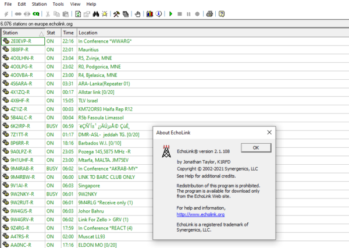Click the green Play toolbar button
Screen dimensions: 349x248
(170, 14)
